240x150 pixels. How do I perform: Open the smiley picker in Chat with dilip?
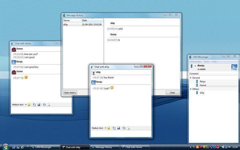tap(109, 128)
